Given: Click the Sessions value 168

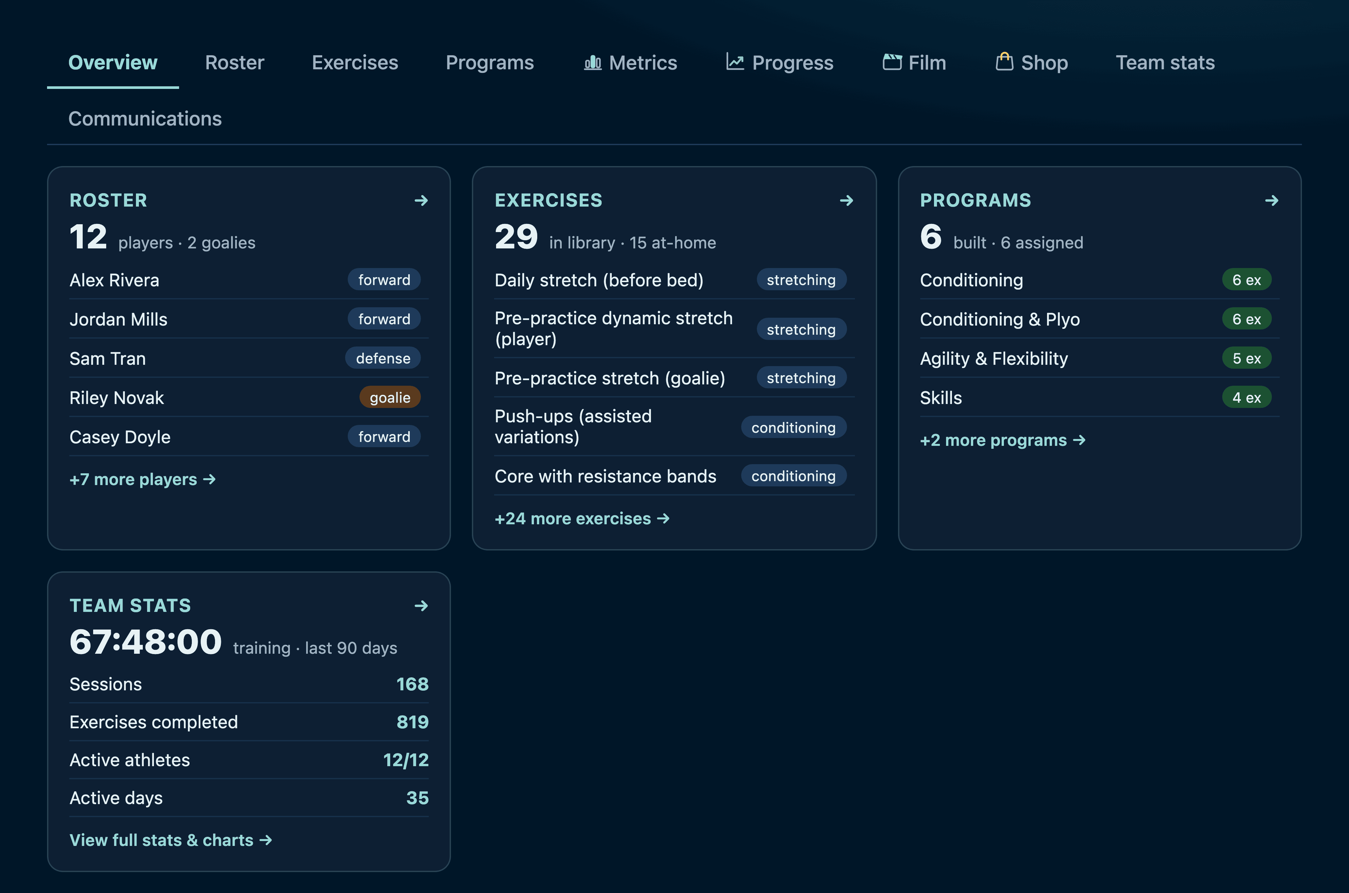Looking at the screenshot, I should tap(412, 684).
